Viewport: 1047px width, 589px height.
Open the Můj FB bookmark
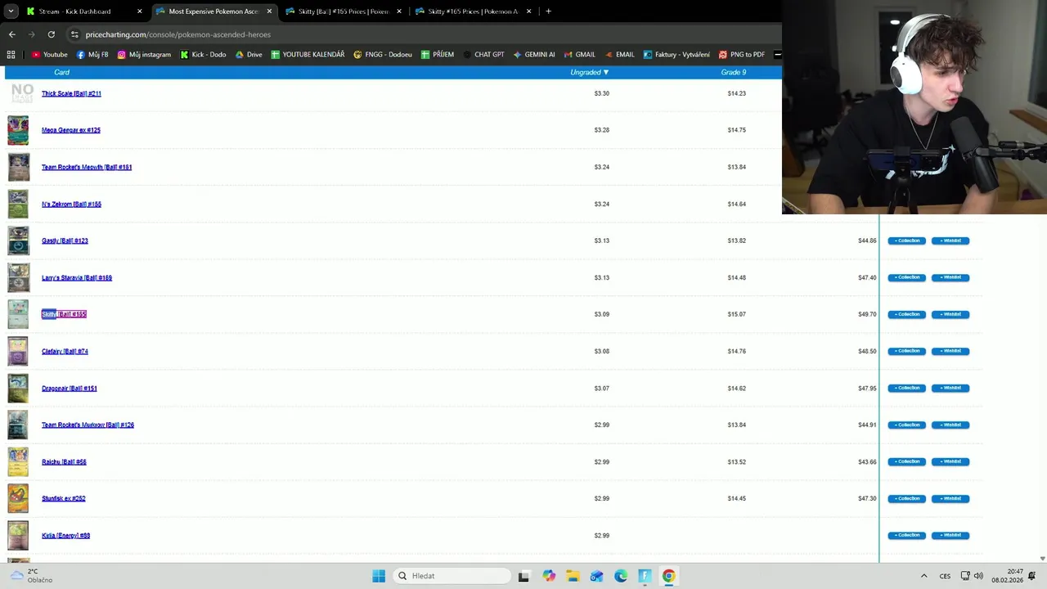pyautogui.click(x=92, y=55)
